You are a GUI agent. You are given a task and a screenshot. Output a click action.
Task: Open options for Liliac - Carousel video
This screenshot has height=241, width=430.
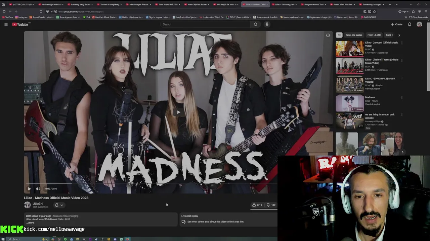point(402,43)
